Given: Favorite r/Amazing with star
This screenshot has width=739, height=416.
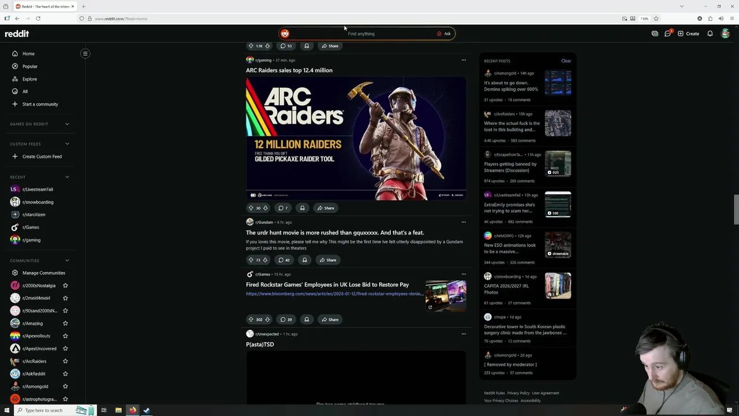Looking at the screenshot, I should tap(65, 324).
